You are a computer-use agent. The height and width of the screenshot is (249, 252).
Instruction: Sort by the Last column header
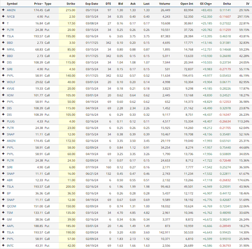click(146, 4)
